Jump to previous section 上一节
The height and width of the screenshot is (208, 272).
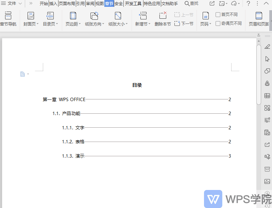184,15
